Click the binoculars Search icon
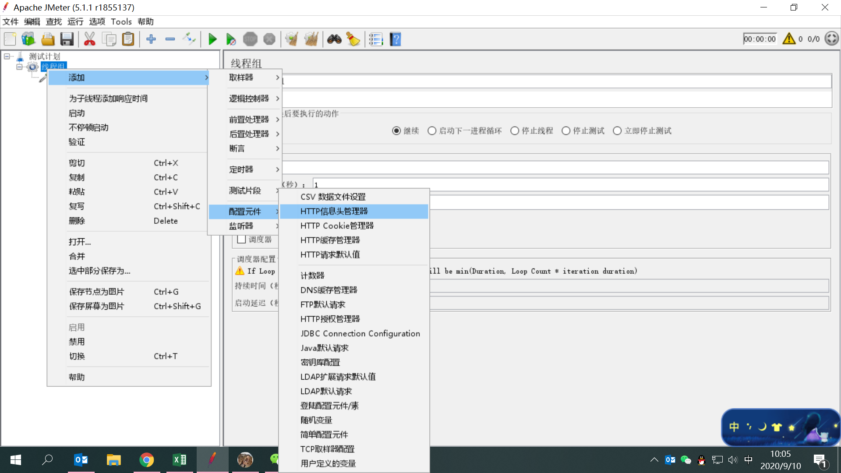 (334, 39)
